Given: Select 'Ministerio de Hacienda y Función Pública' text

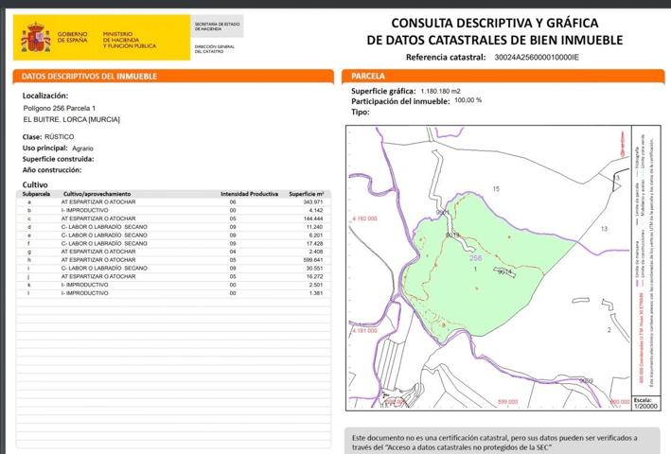Looking at the screenshot, I should pyautogui.click(x=130, y=40).
